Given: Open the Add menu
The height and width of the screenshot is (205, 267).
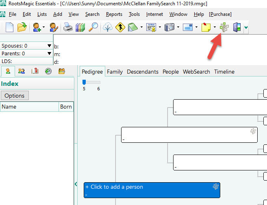Looking at the screenshot, I should pos(58,14).
